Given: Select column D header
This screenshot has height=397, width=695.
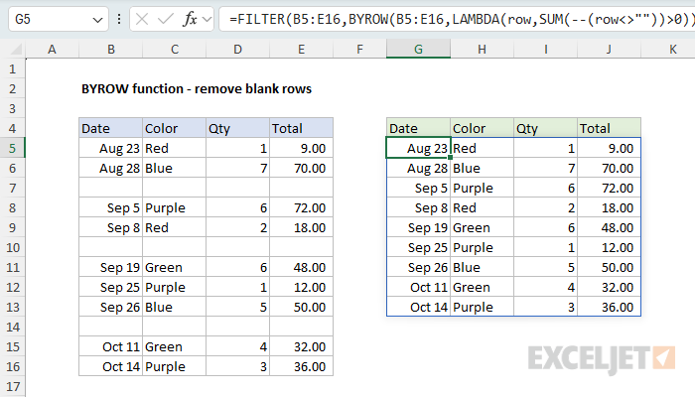Looking at the screenshot, I should [x=237, y=50].
